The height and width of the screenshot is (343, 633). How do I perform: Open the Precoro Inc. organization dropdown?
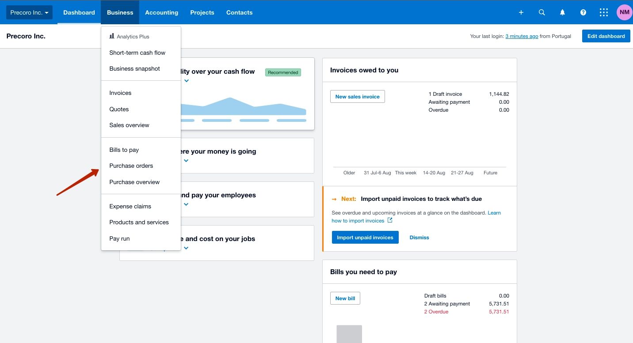pyautogui.click(x=29, y=12)
